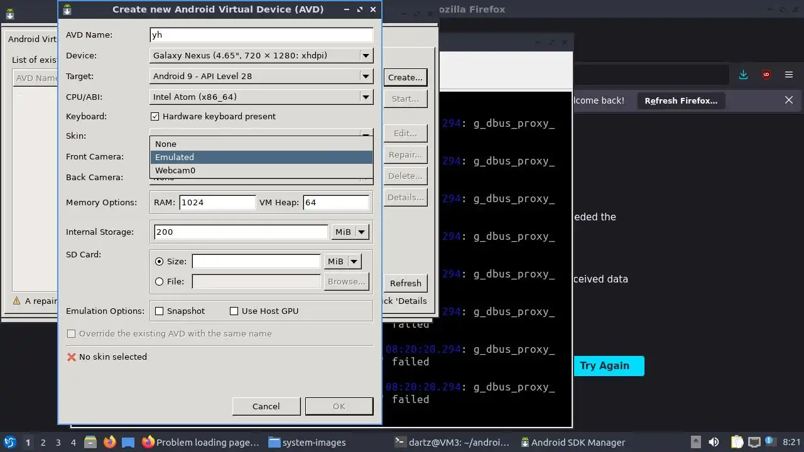
Task: Click Create in AVD Manager window
Action: [x=405, y=77]
